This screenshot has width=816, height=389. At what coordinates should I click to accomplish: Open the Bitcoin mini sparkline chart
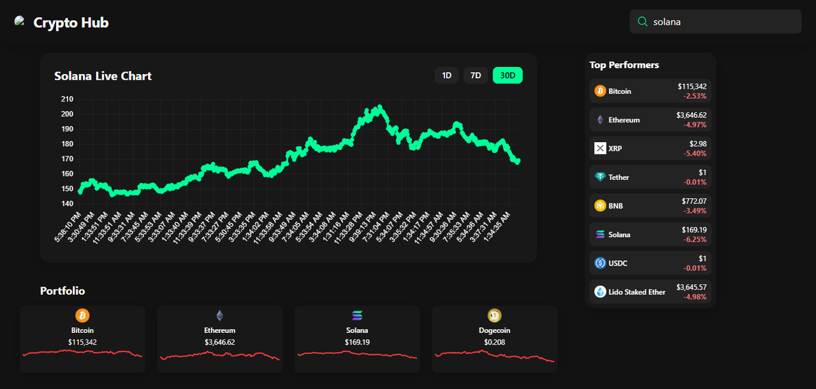pos(82,353)
